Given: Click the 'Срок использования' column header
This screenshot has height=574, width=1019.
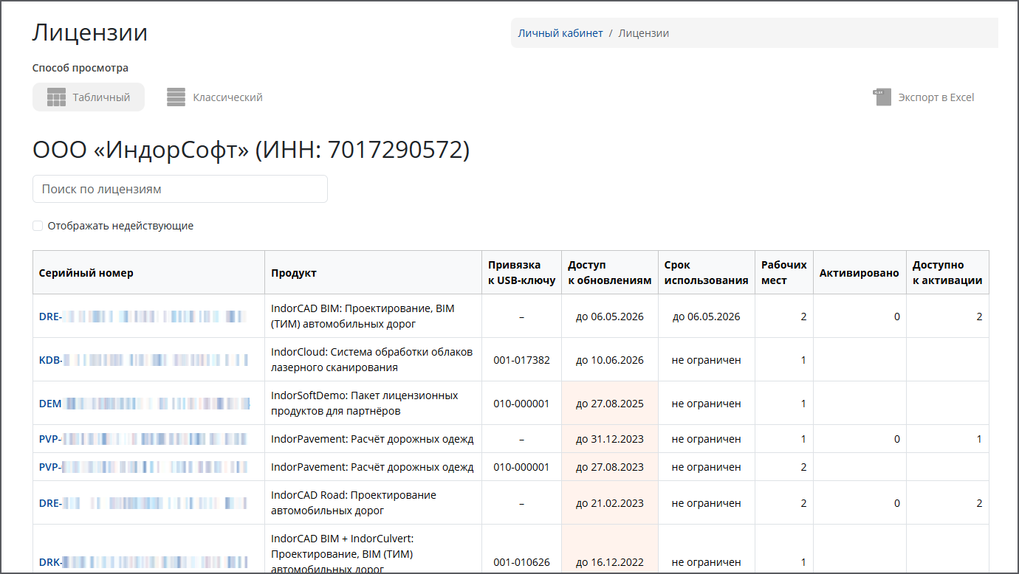Looking at the screenshot, I should [x=706, y=273].
